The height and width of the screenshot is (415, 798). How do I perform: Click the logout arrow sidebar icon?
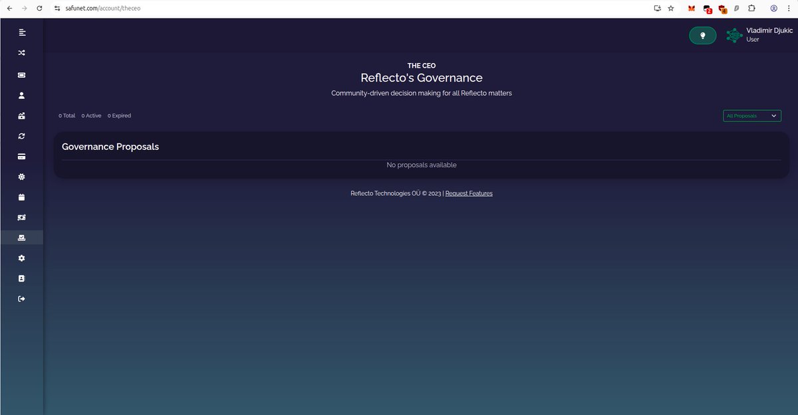[22, 299]
